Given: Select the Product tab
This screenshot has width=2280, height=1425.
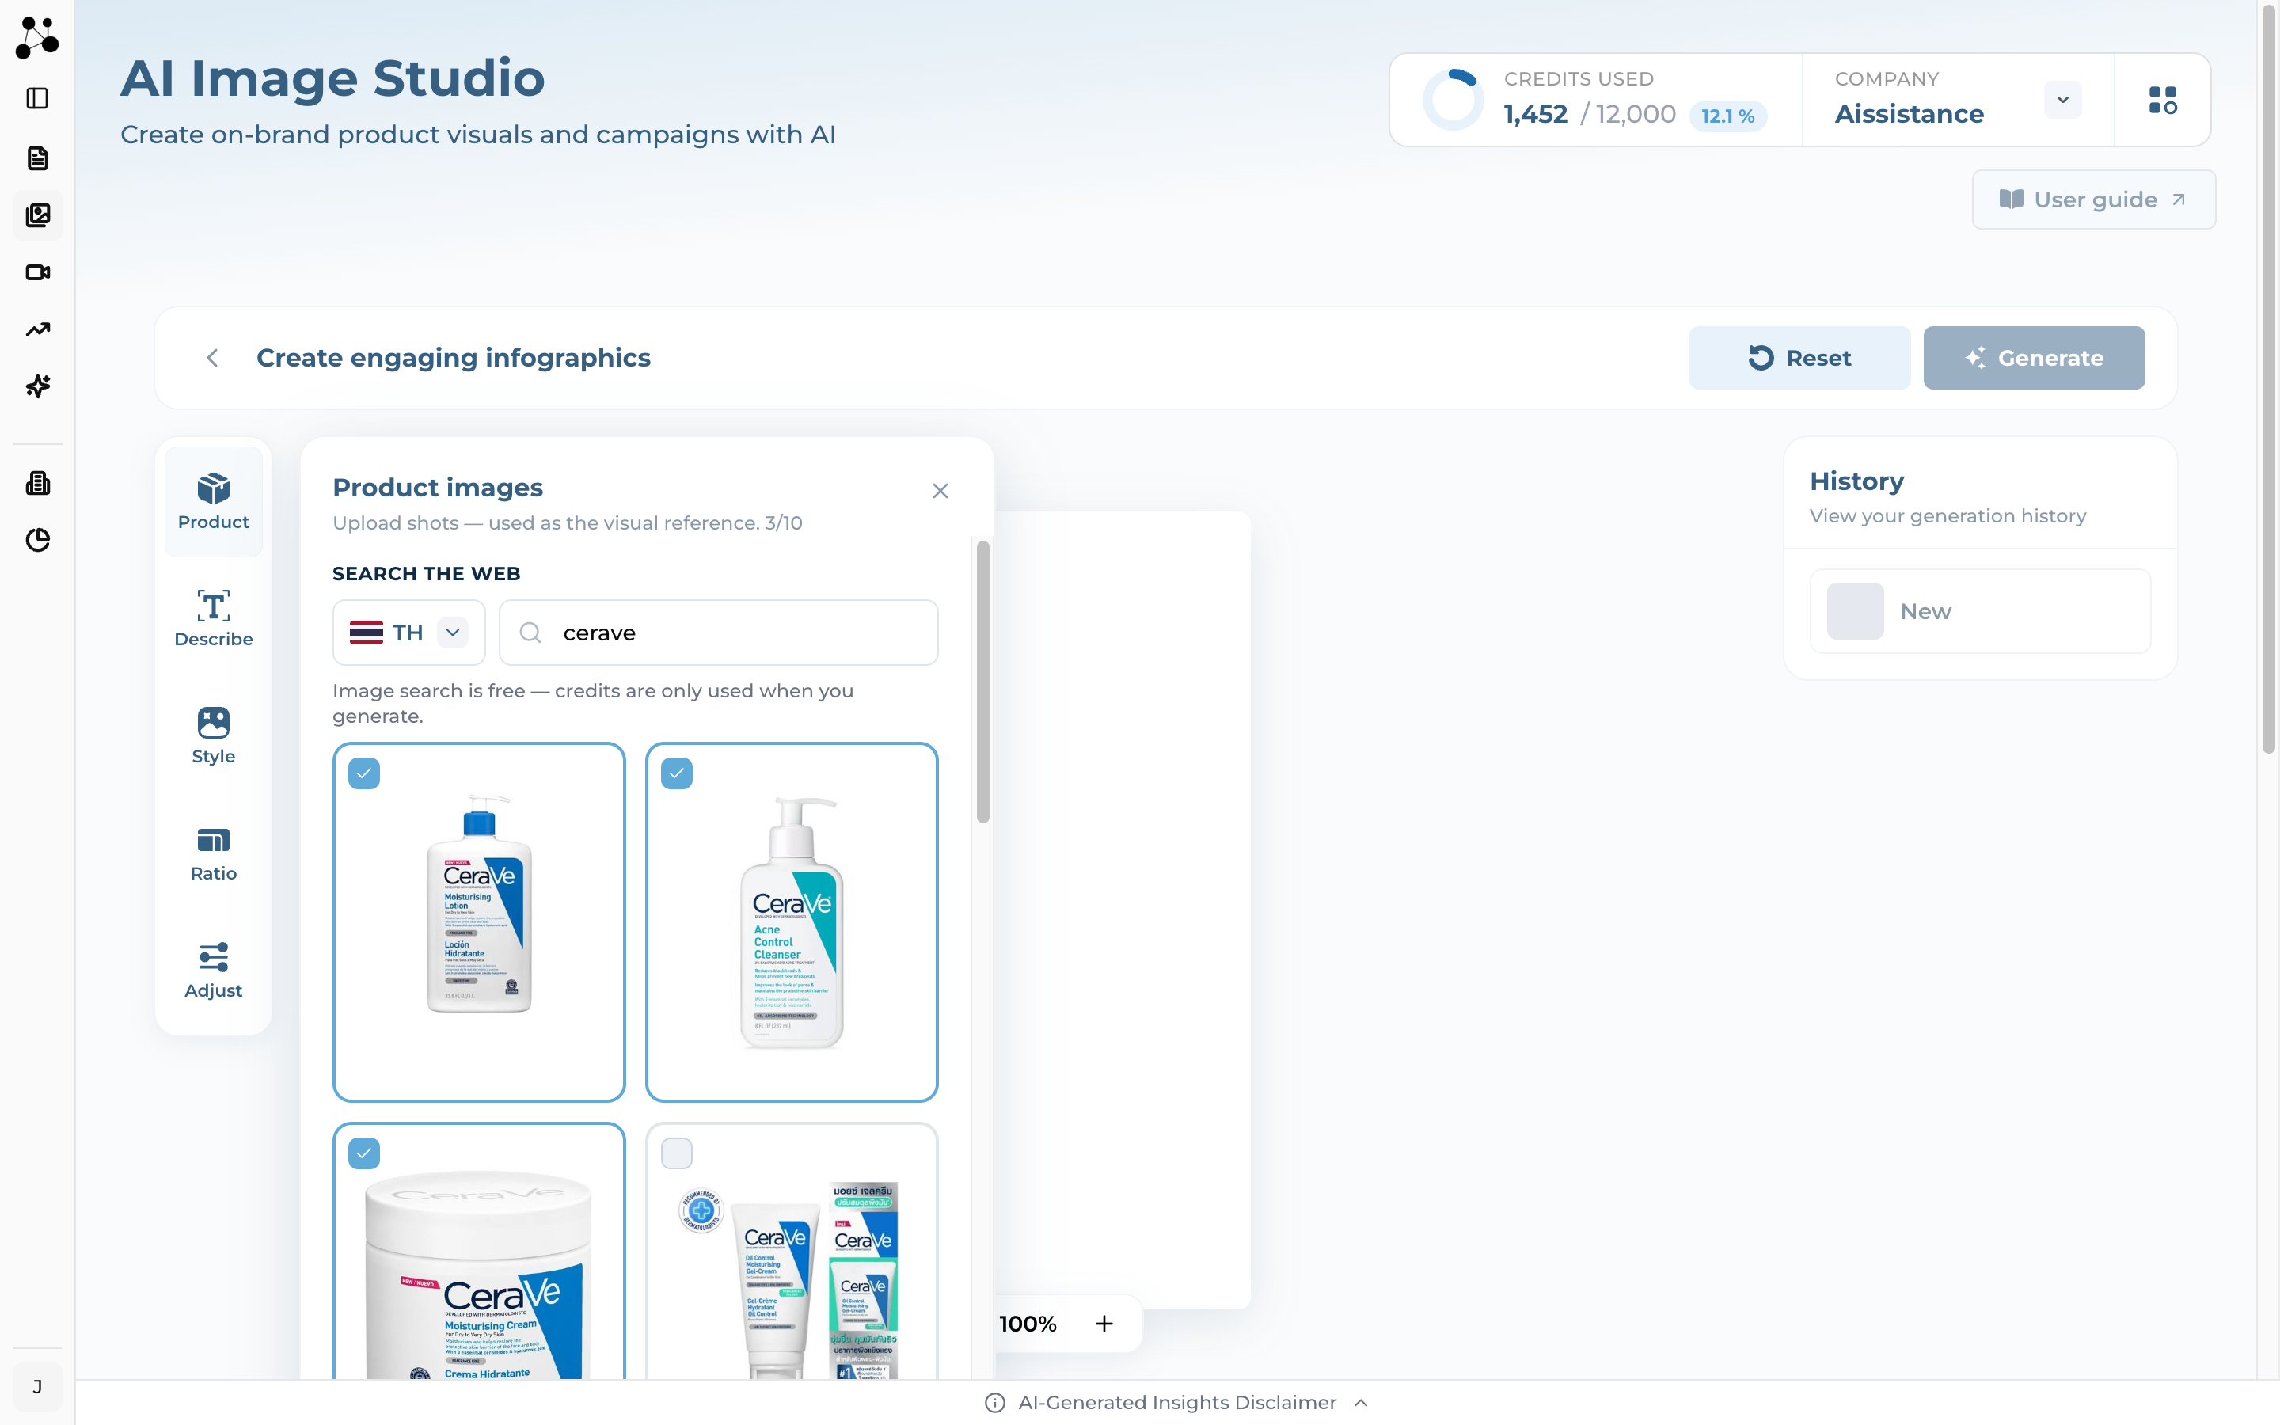Looking at the screenshot, I should pos(214,503).
